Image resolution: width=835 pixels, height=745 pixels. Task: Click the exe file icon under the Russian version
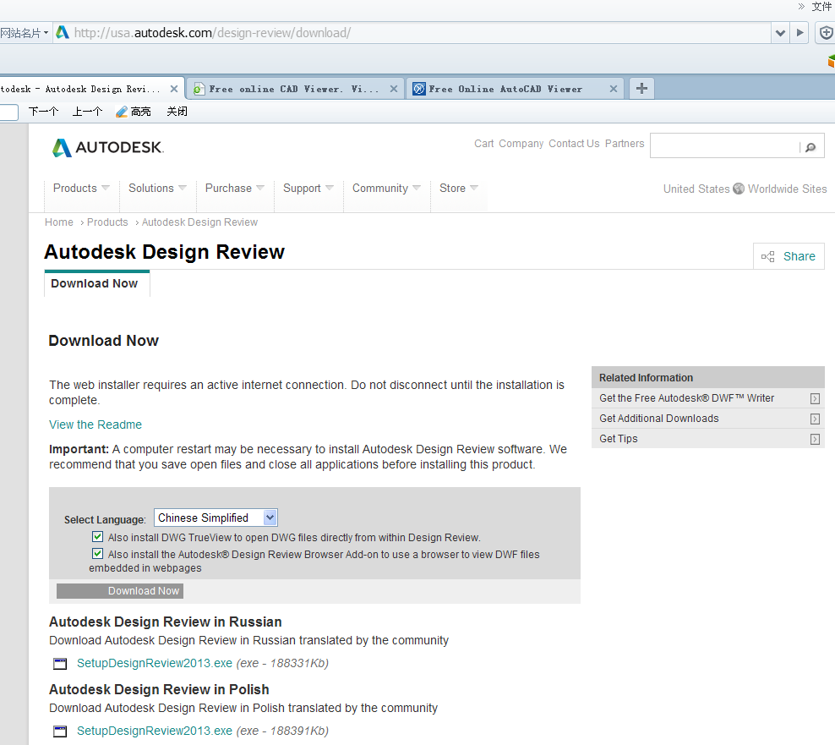point(60,664)
